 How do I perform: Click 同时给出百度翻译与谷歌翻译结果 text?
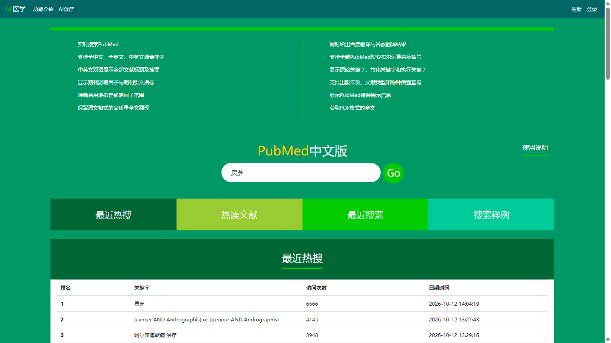coord(368,44)
